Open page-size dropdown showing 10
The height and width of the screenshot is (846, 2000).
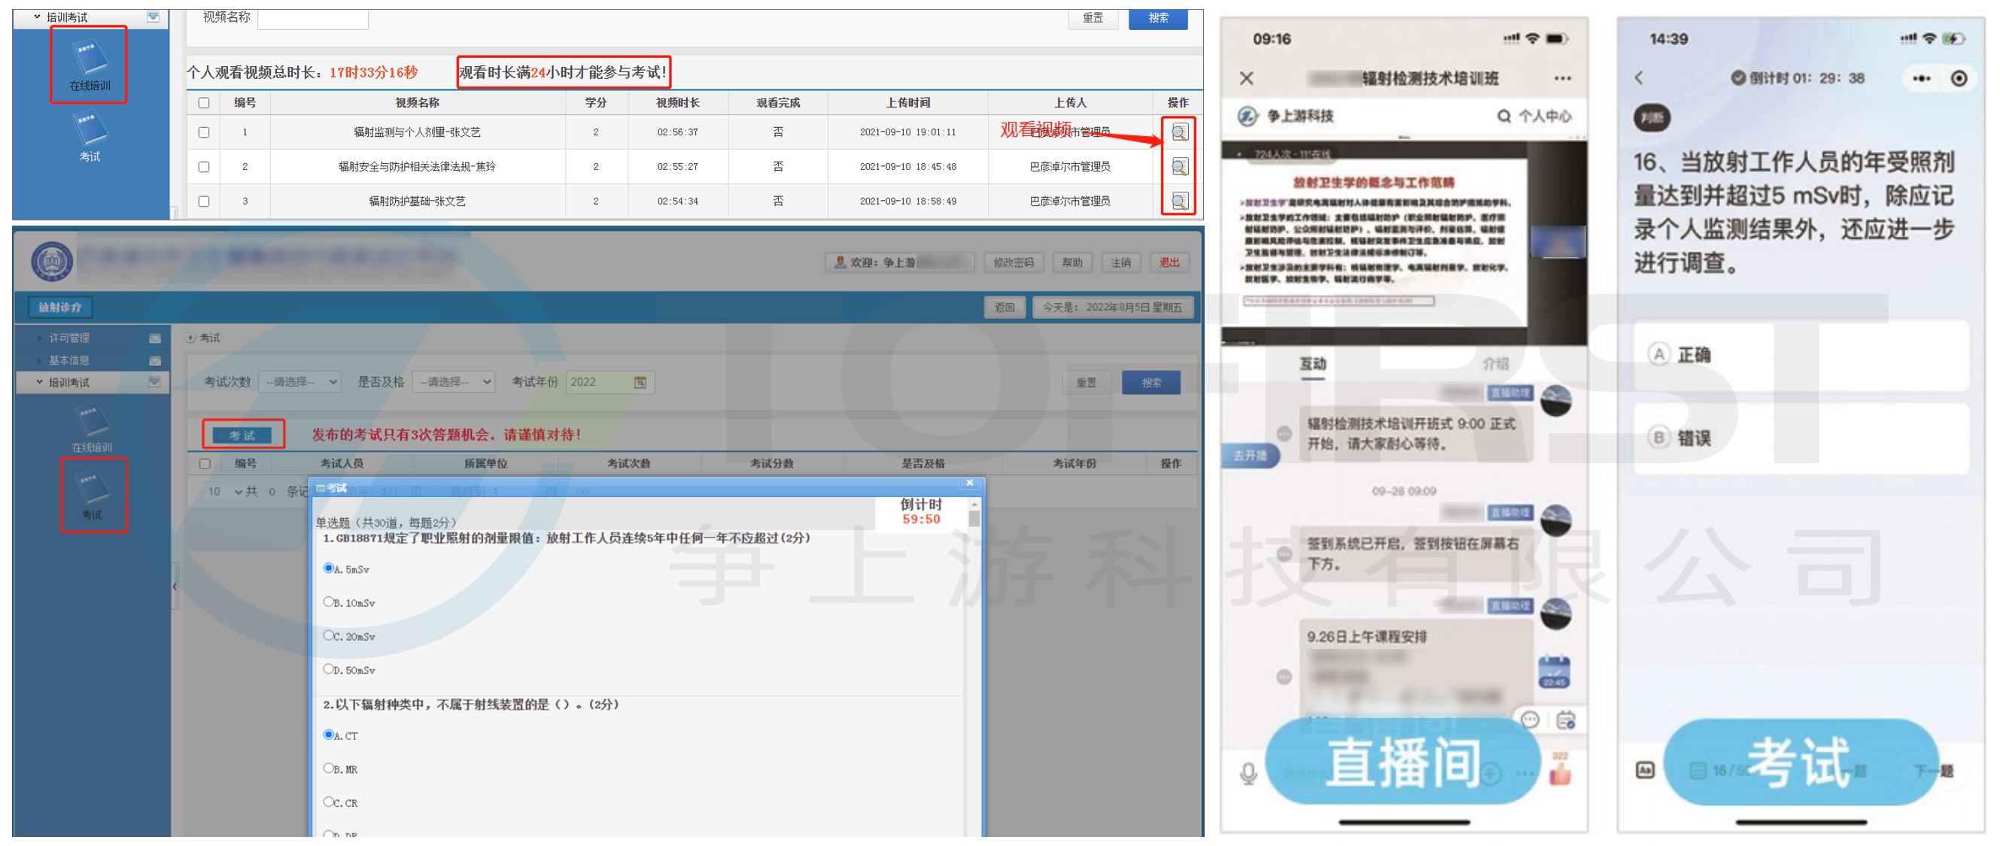pyautogui.click(x=224, y=492)
